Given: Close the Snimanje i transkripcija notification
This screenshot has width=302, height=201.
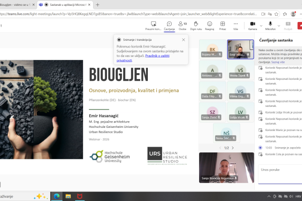Looking at the screenshot, I should (x=183, y=39).
